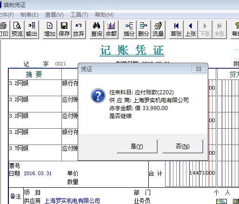
Task: Open the Query (查询) binoculars tool
Action: tap(97, 29)
